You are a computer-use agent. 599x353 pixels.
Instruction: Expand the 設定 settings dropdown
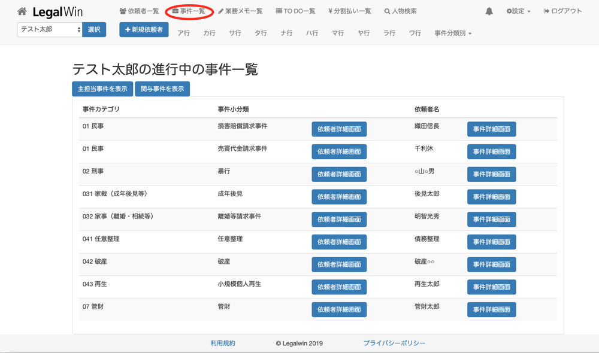click(518, 11)
